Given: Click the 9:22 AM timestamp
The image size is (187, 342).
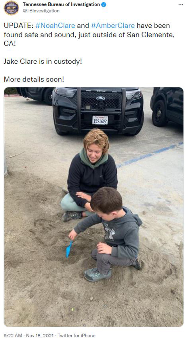Looking at the screenshot, I should (x=13, y=335).
